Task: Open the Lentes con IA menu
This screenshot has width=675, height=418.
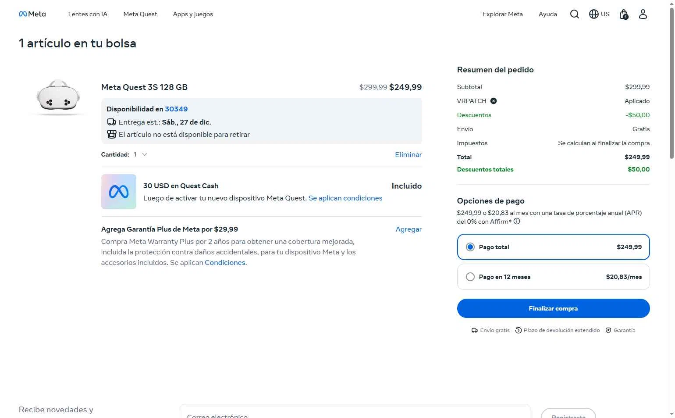Action: [88, 14]
